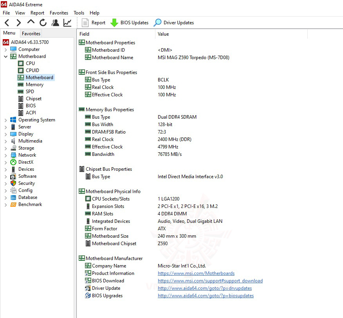Open the graph chart toolbar icon
The image size is (343, 318).
[x=67, y=23]
